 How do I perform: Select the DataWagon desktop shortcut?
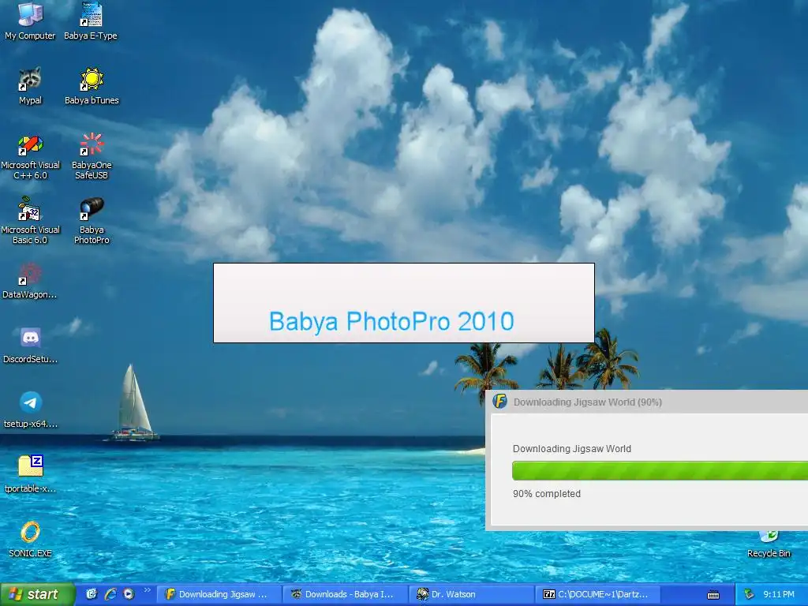pyautogui.click(x=30, y=281)
